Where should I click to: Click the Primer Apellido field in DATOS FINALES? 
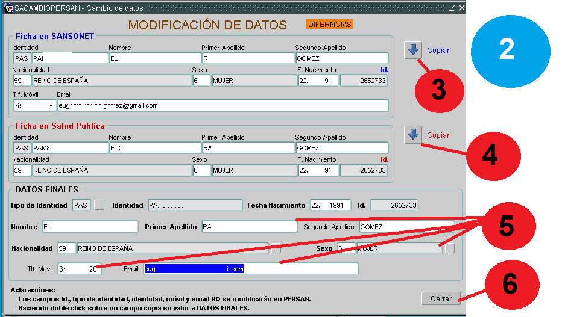tap(249, 227)
